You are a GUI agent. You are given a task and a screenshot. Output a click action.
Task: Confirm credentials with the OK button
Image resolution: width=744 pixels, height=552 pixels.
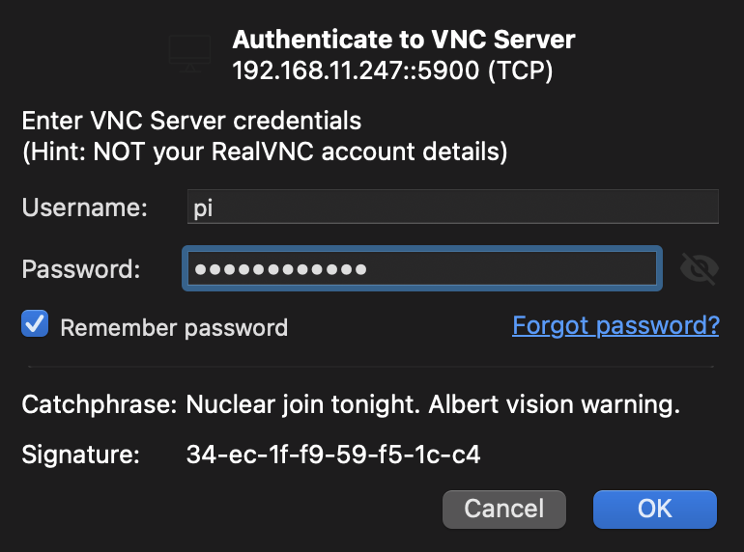[654, 510]
